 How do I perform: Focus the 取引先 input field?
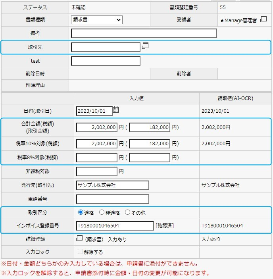pyautogui.click(x=106, y=47)
